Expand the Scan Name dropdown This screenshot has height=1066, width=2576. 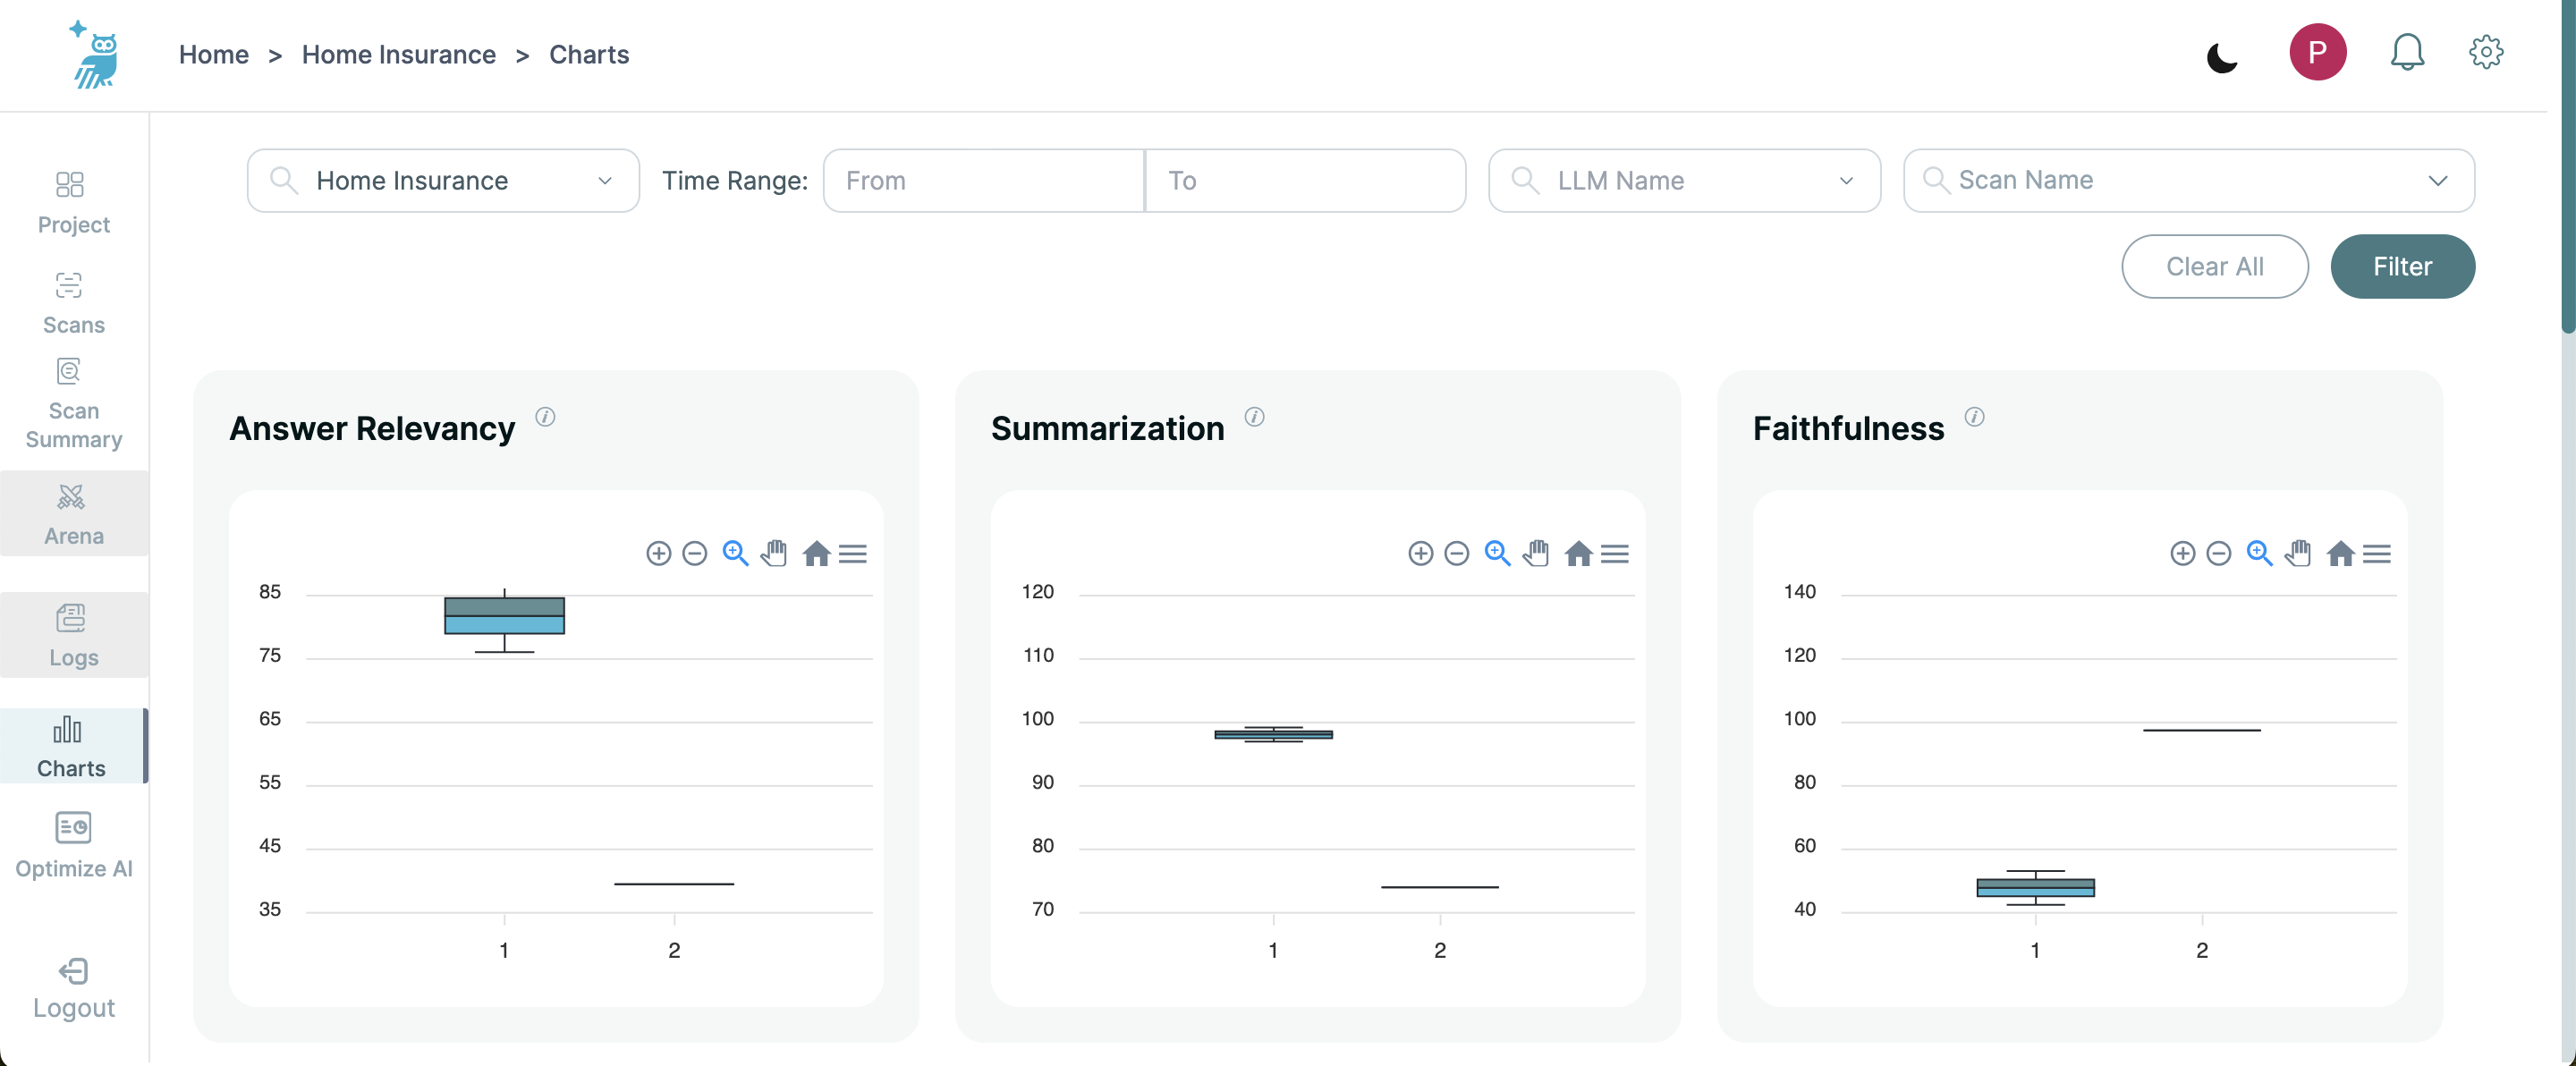tap(2188, 181)
